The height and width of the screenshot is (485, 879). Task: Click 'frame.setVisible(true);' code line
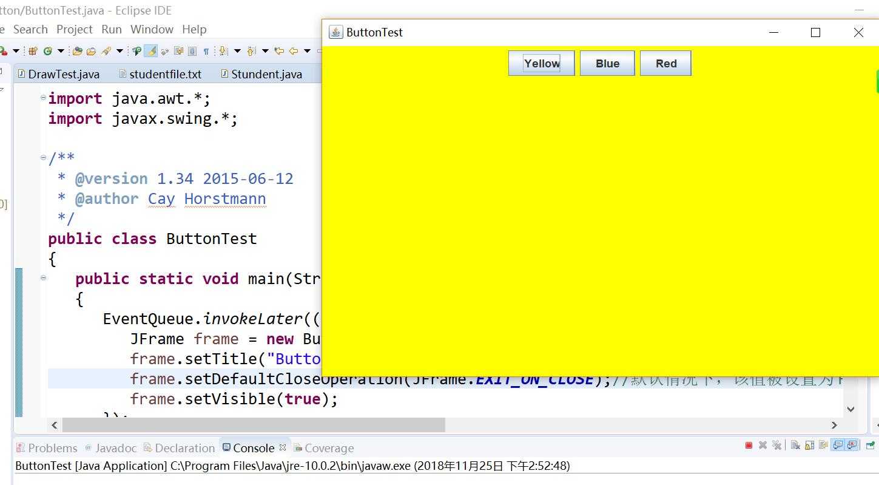coord(234,399)
